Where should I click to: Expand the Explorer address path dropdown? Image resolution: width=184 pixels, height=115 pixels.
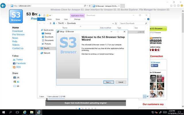(113, 23)
